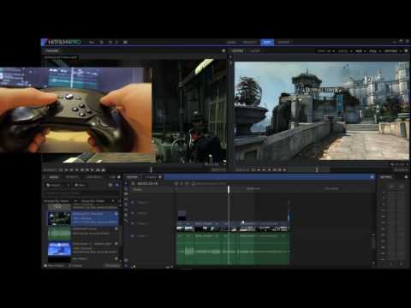Open the Full quality dropdown in Viewer
The height and width of the screenshot is (308, 411).
pyautogui.click(x=375, y=51)
